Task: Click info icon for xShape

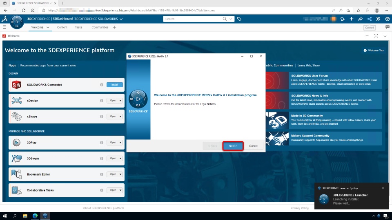Action: click(x=102, y=117)
